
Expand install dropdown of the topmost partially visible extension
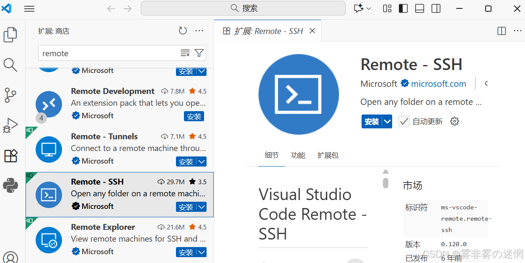pyautogui.click(x=202, y=71)
